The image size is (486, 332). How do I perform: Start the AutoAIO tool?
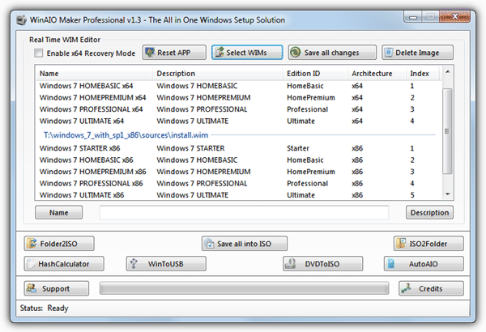(424, 264)
